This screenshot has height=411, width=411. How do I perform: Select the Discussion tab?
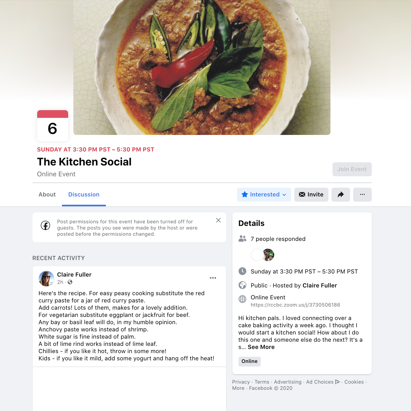point(84,194)
